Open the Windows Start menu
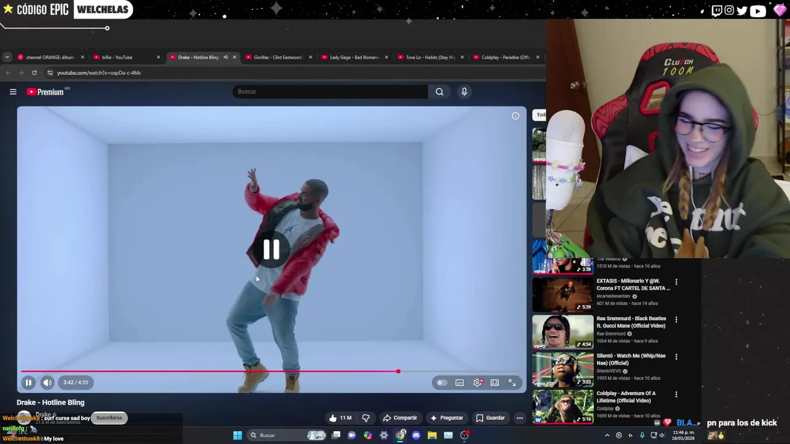The height and width of the screenshot is (444, 790). (x=238, y=435)
